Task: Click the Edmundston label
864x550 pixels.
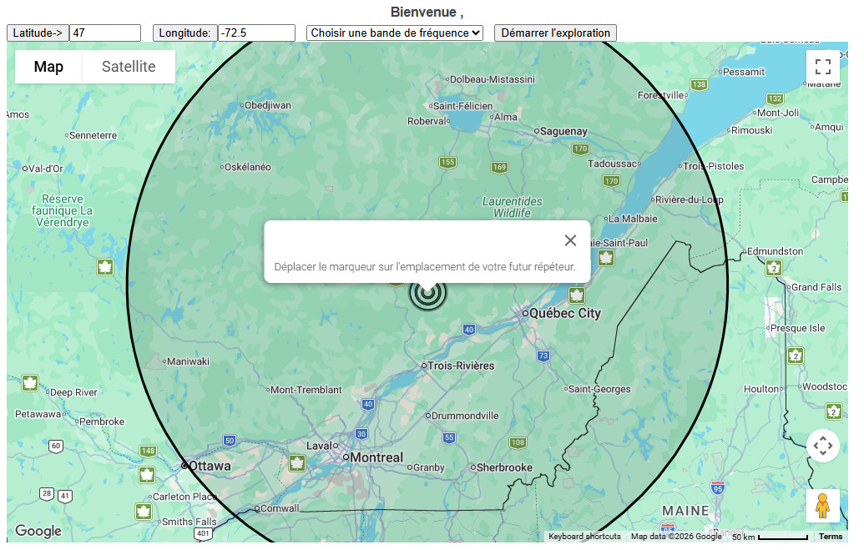Action: [x=775, y=251]
